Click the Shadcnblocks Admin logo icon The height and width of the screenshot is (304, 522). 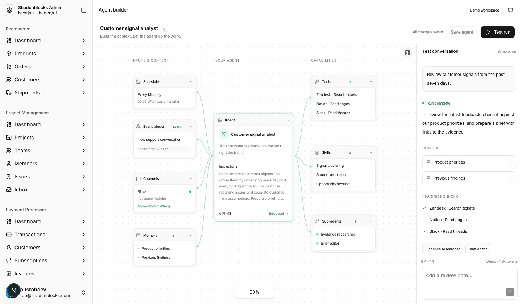[9, 10]
